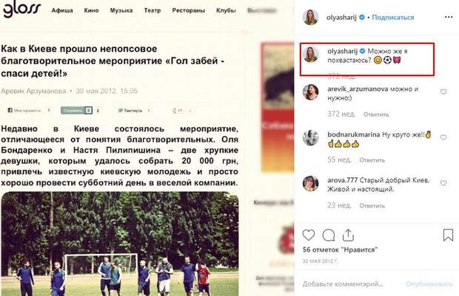
Task: Save post with the bookmark icon
Action: click(x=448, y=235)
